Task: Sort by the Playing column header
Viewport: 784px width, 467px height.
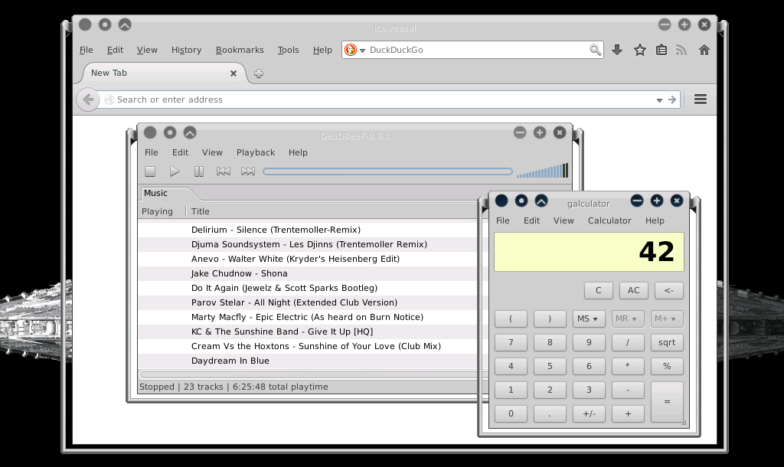Action: click(162, 211)
